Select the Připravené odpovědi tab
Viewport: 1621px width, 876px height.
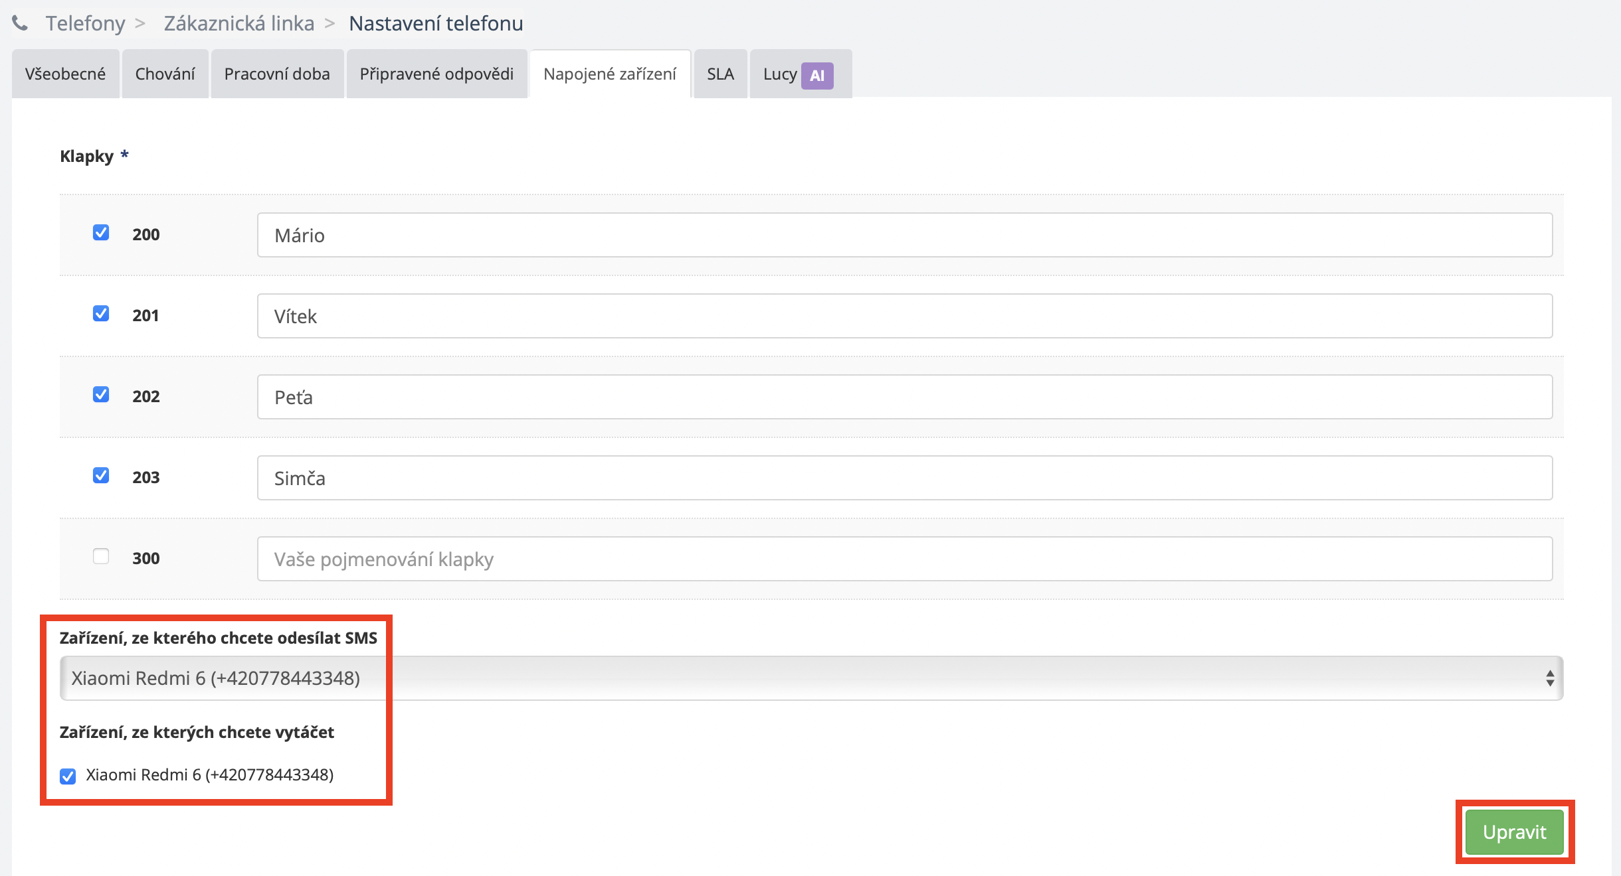(436, 74)
